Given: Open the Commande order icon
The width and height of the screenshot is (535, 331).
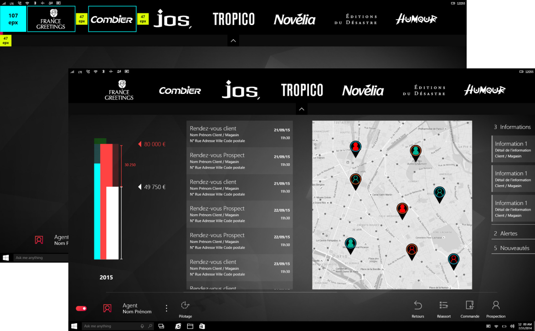Looking at the screenshot, I should 469,306.
